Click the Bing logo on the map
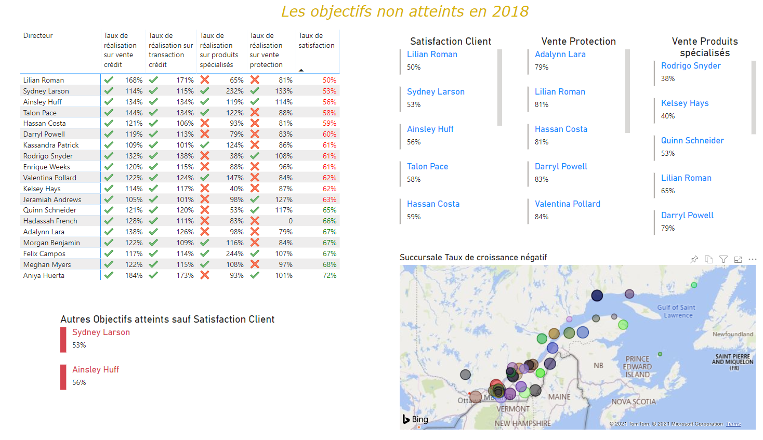763x440 pixels. pos(415,419)
